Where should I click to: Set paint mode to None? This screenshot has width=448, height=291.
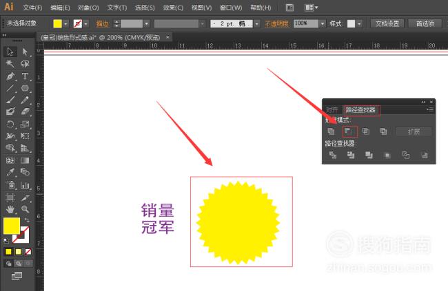(28, 252)
